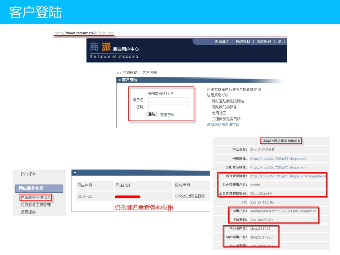Viewport: 340px width, 255px height.
Task: Click the admin username value
Action: (x=255, y=185)
